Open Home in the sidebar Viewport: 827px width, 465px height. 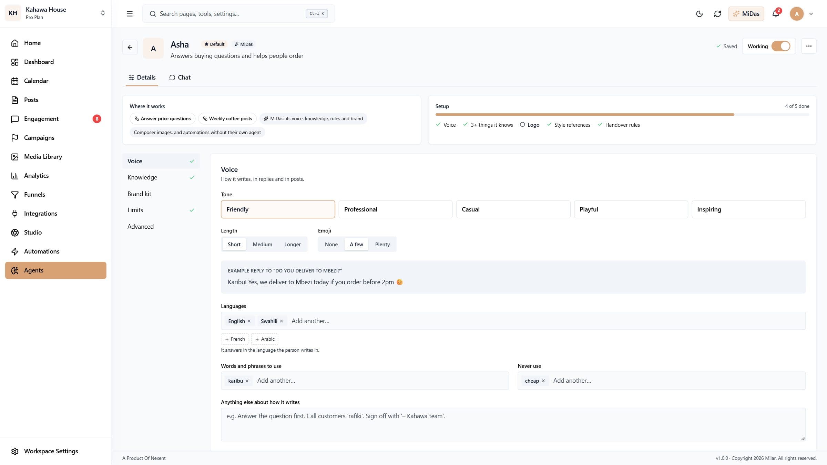[56, 43]
